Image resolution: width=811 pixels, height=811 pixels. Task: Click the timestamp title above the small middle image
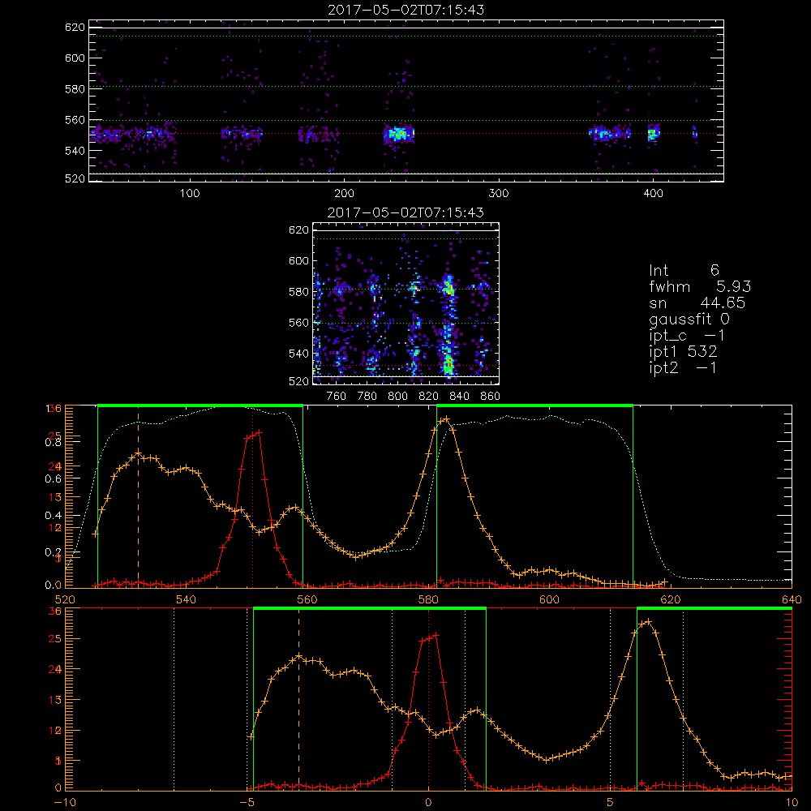tap(406, 212)
